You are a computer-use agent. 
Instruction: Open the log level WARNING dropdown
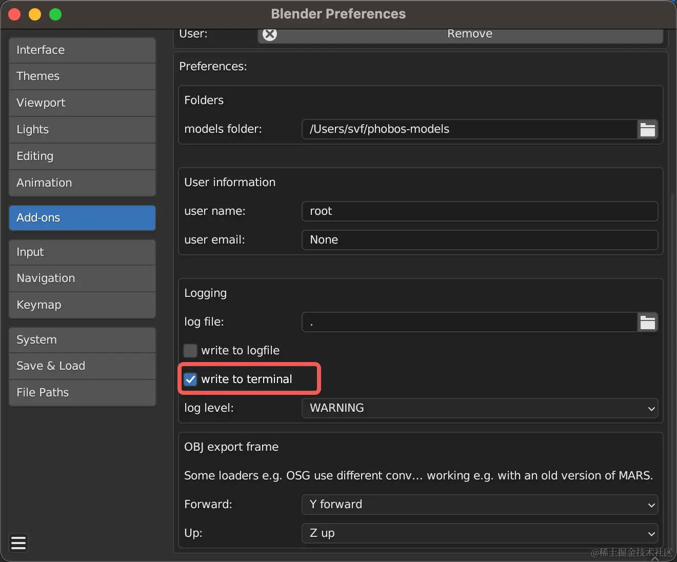[x=480, y=408]
